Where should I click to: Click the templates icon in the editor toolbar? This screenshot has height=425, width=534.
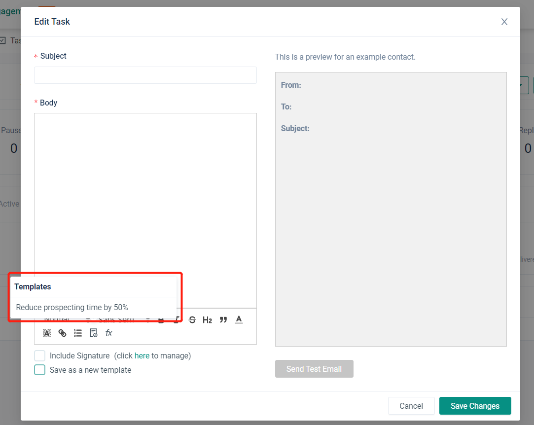click(94, 333)
